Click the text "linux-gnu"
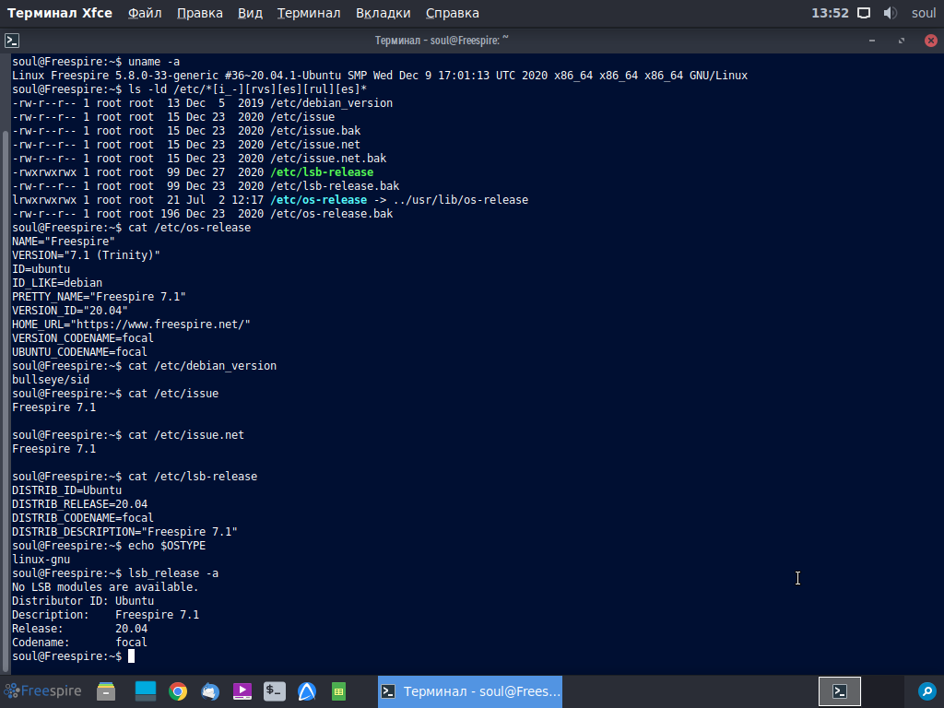Viewport: 944px width, 708px height. (x=41, y=560)
